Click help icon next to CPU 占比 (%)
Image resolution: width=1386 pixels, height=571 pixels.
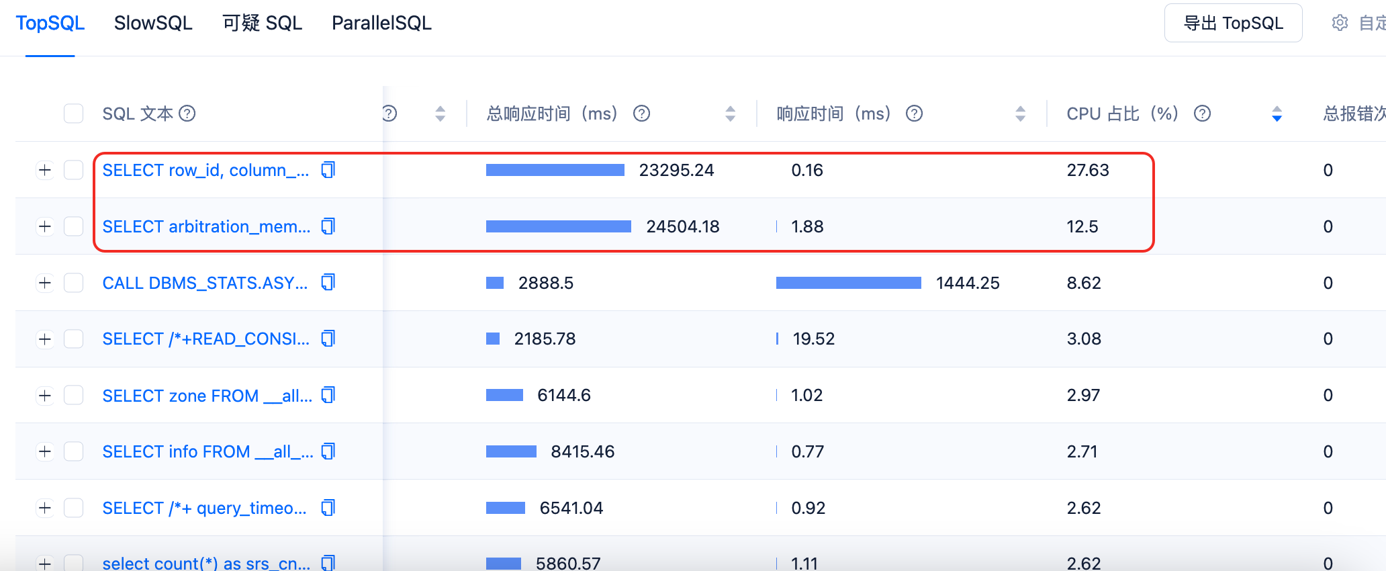(1203, 114)
